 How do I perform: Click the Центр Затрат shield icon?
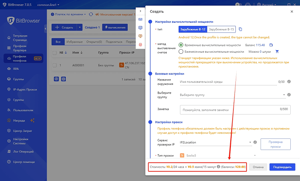pos(9,131)
